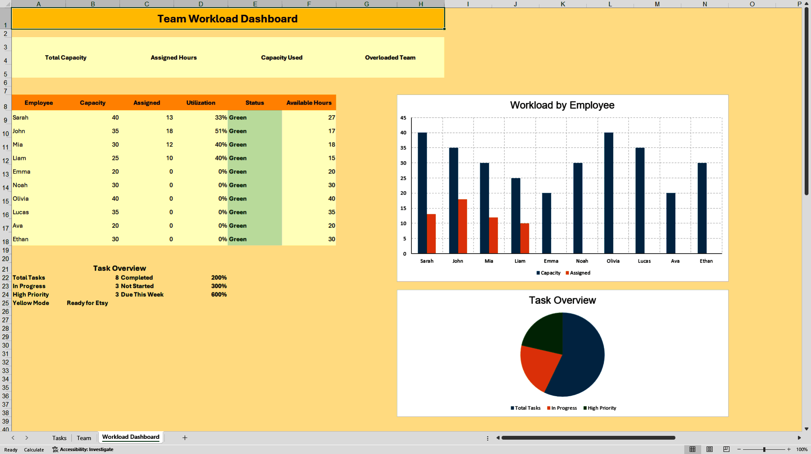The height and width of the screenshot is (454, 811).
Task: Select Ethan's available hours cell
Action: click(x=309, y=239)
